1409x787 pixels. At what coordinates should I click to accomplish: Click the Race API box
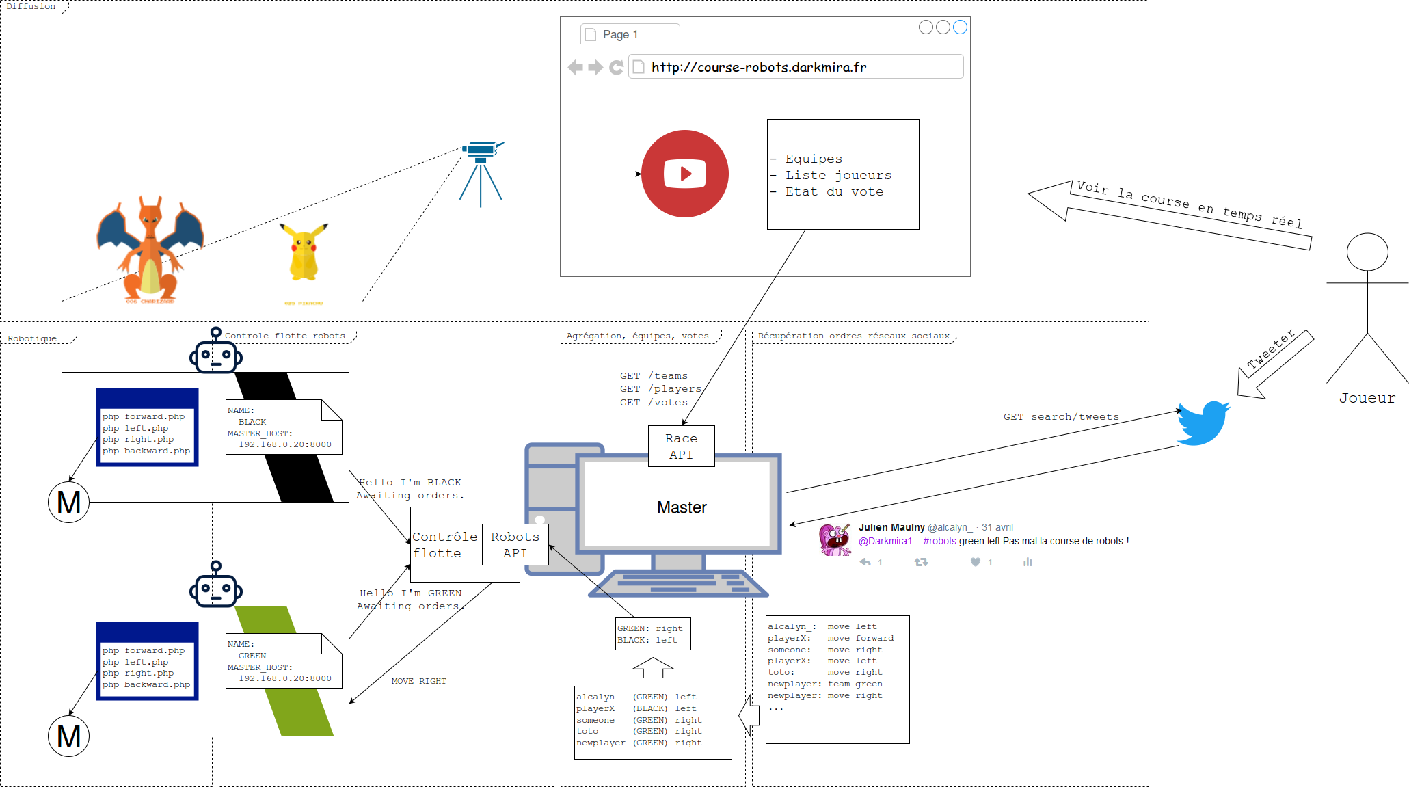(681, 446)
